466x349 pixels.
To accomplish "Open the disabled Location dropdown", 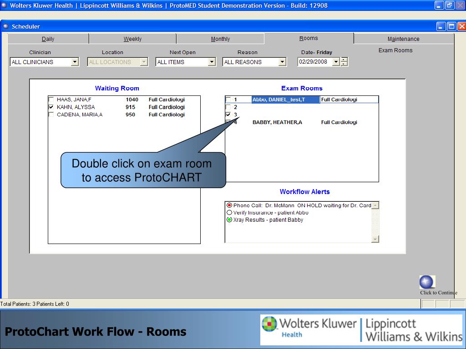I will [144, 62].
